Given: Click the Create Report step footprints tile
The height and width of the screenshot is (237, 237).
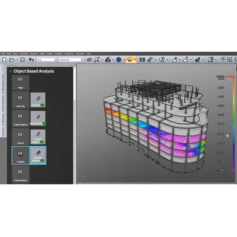Looking at the screenshot, I should coord(20,174).
